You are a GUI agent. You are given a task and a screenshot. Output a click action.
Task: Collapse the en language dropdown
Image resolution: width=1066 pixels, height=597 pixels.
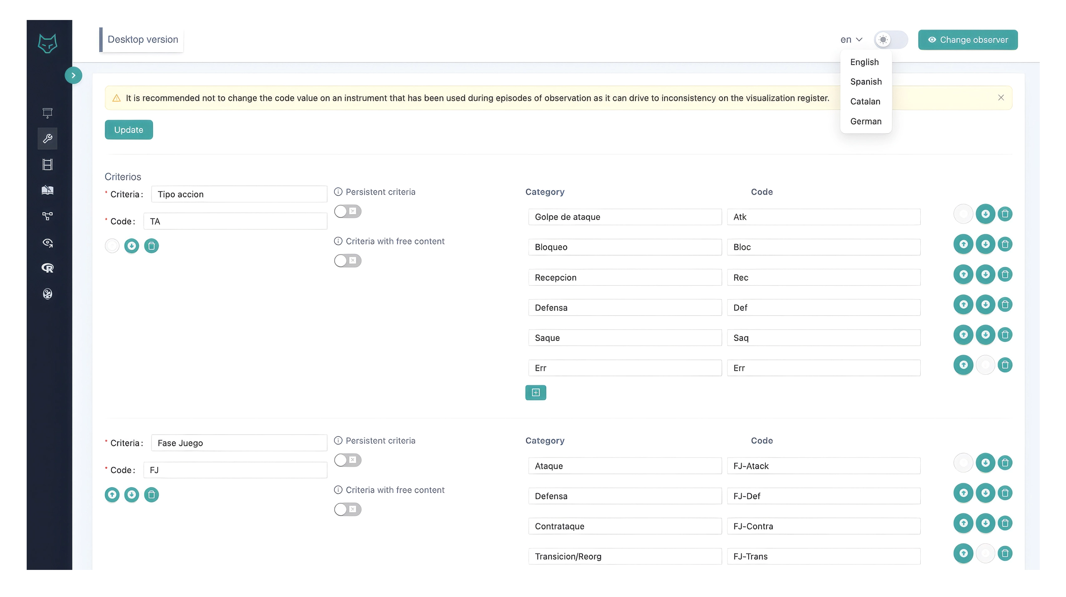[x=851, y=40]
